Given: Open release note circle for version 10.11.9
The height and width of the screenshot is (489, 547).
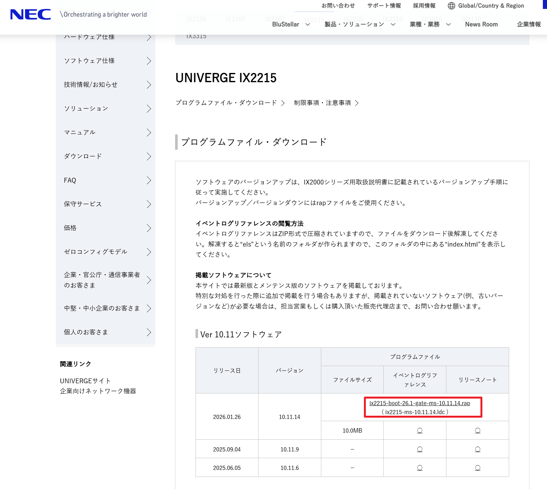Looking at the screenshot, I should pos(478,449).
